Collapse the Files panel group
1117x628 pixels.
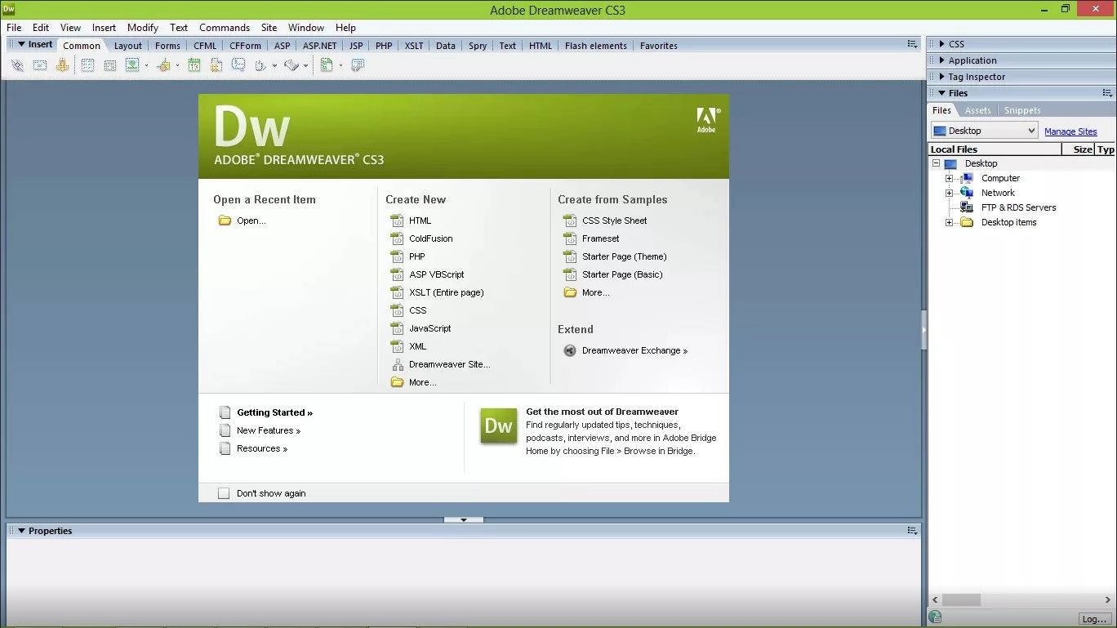(x=941, y=93)
